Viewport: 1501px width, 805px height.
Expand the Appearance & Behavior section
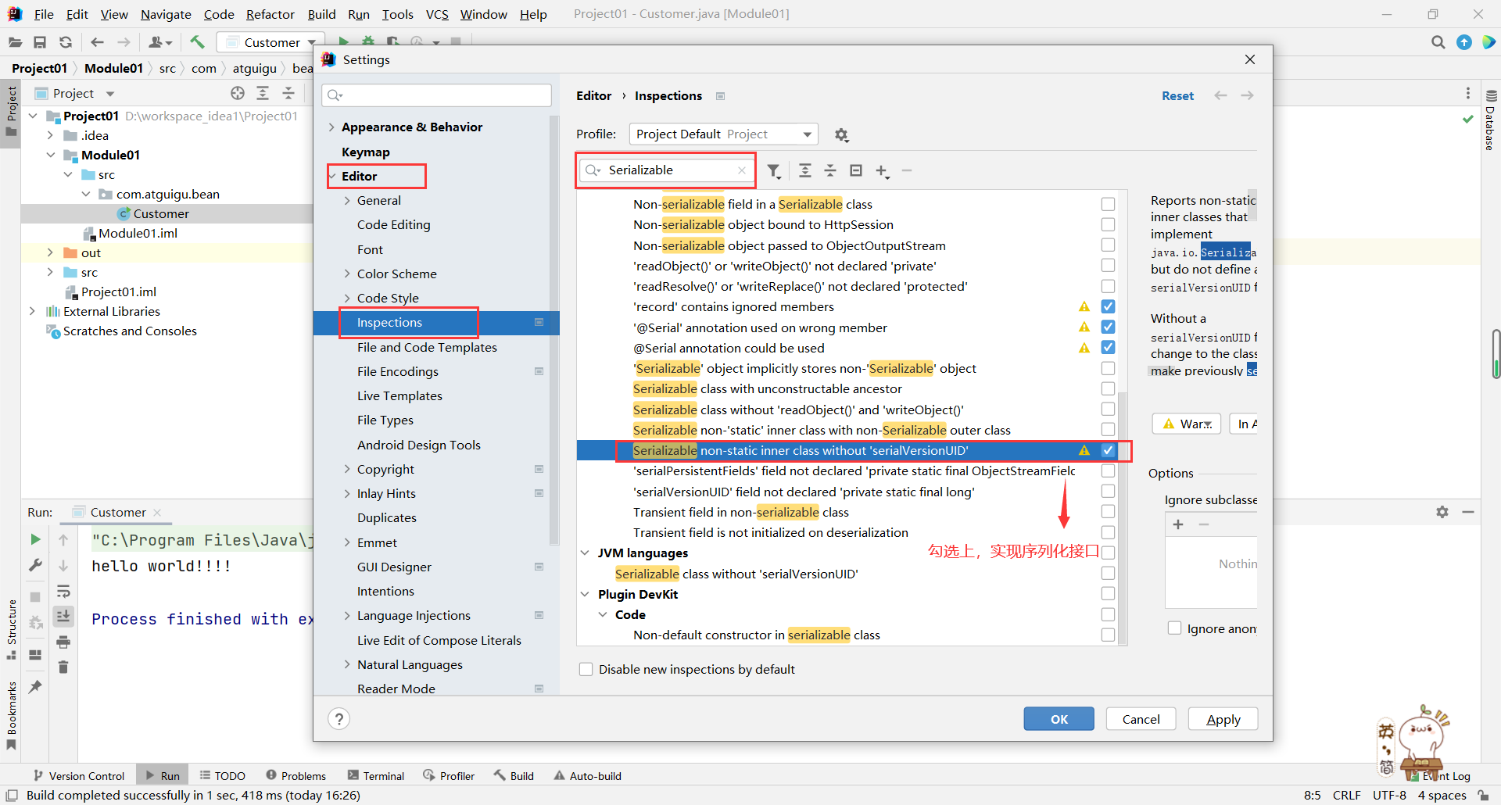331,127
